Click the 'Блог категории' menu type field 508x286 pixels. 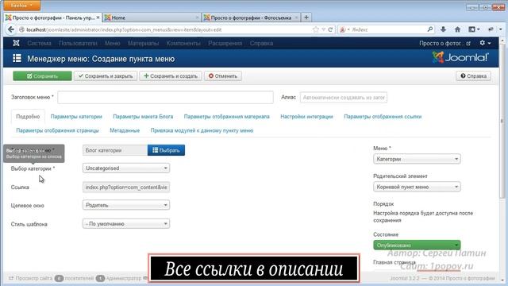[x=115, y=150]
